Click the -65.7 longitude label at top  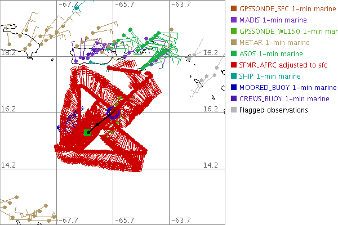124,4
